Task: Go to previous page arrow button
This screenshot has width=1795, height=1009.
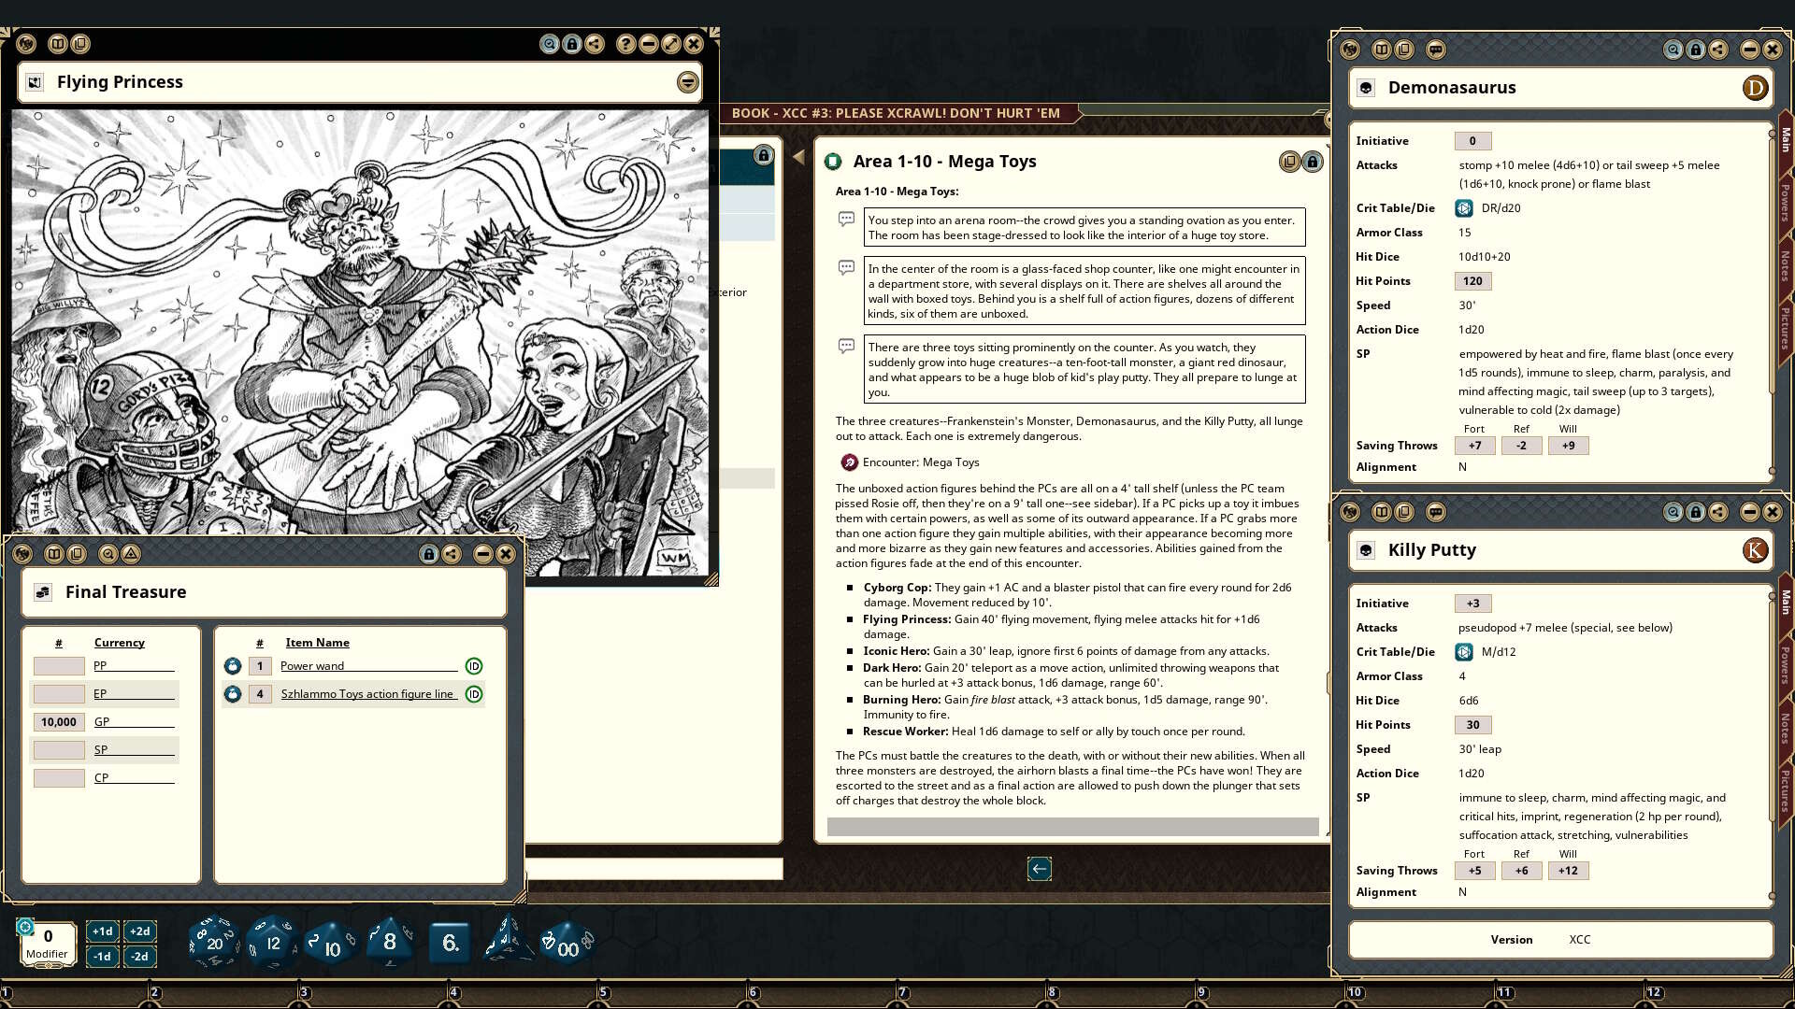Action: coord(1039,869)
